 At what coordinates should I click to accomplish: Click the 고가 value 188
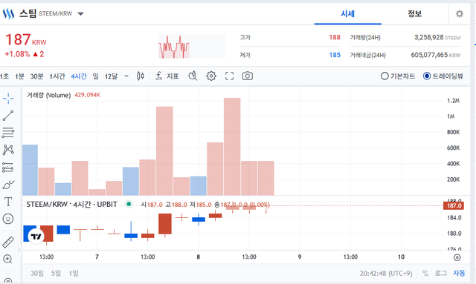(x=335, y=37)
